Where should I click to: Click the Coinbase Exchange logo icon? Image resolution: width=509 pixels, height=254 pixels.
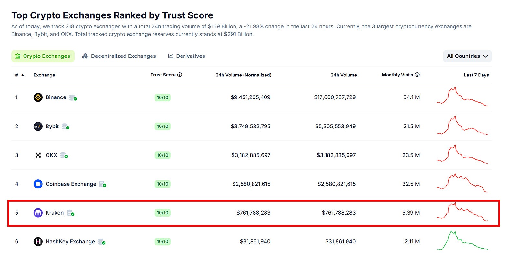[38, 184]
